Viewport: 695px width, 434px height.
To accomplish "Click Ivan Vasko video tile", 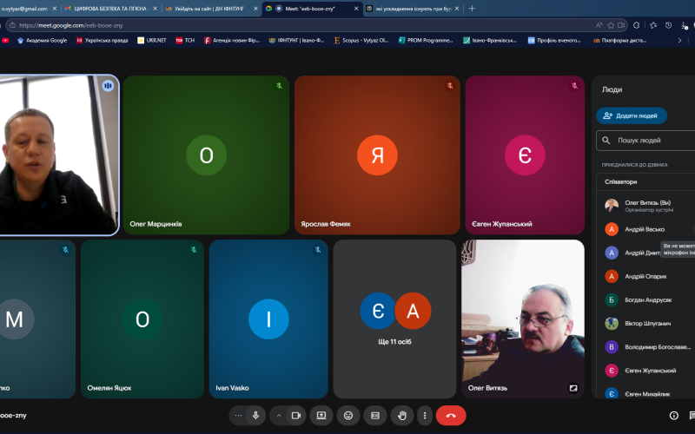I will click(268, 319).
